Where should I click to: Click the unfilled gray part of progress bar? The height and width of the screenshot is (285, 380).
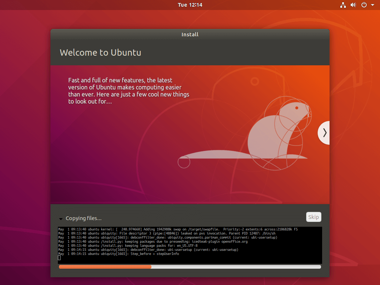coord(236,266)
